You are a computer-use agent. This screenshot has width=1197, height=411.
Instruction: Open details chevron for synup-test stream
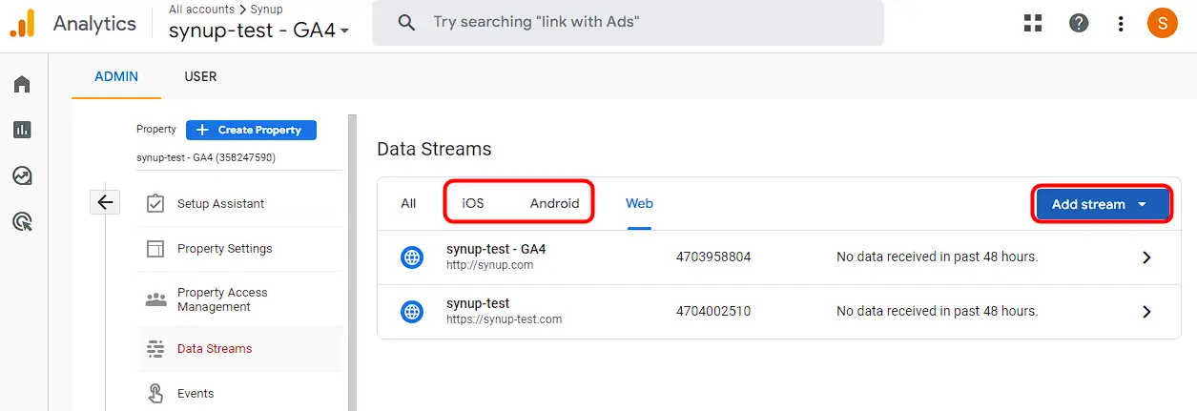tap(1146, 312)
